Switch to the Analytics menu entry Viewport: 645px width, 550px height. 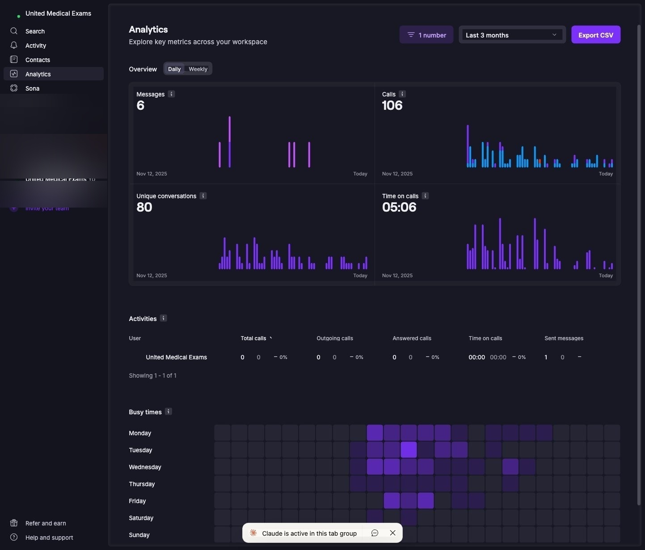pos(38,74)
